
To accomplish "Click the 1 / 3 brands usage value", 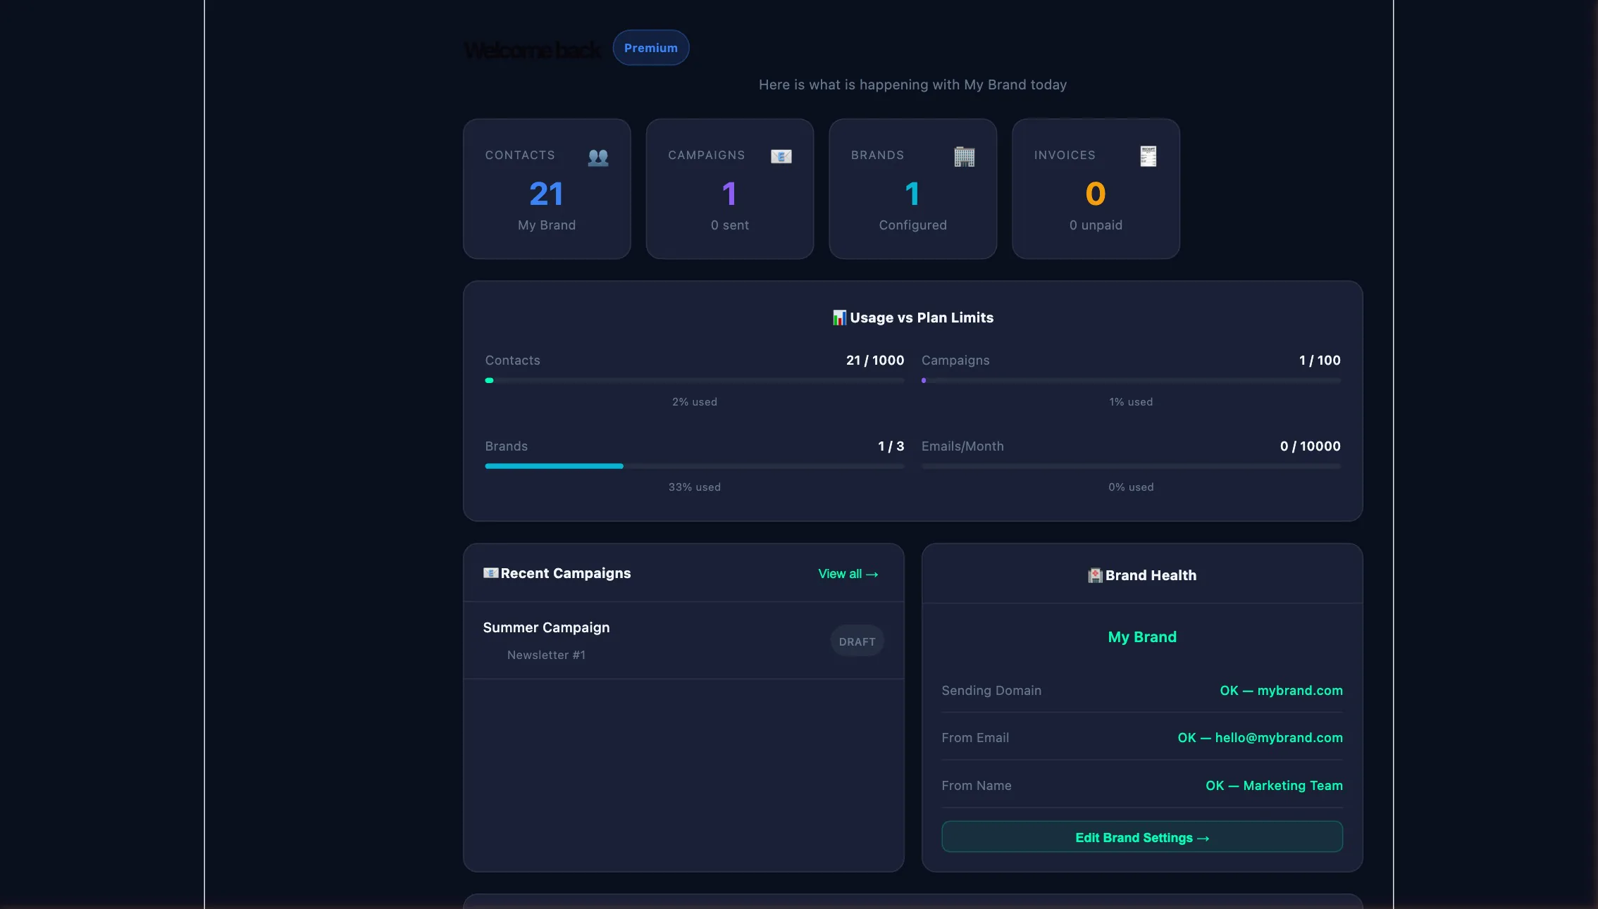I will coord(891,446).
